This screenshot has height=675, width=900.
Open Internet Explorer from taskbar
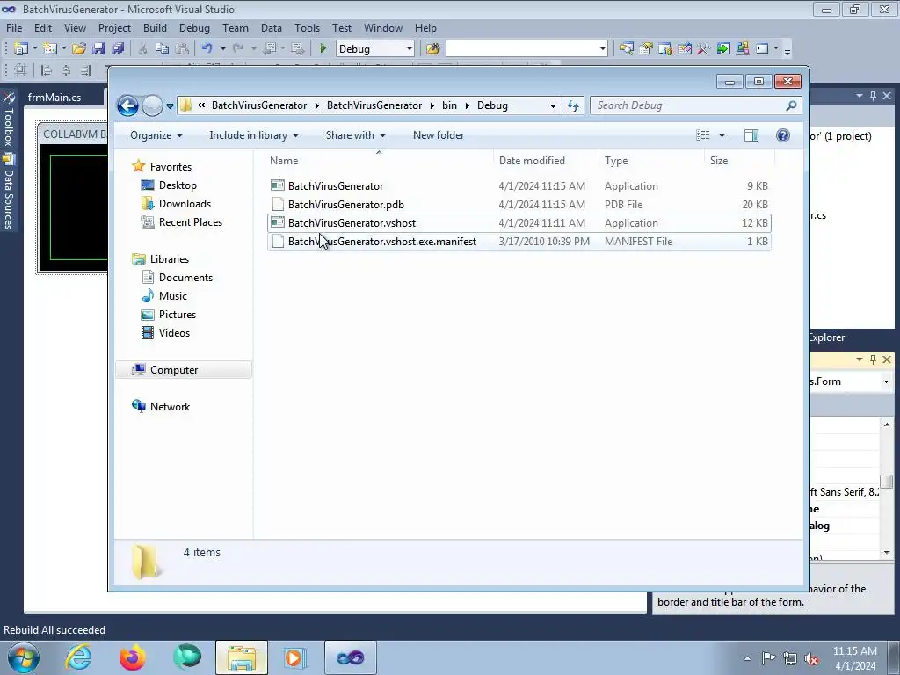78,657
